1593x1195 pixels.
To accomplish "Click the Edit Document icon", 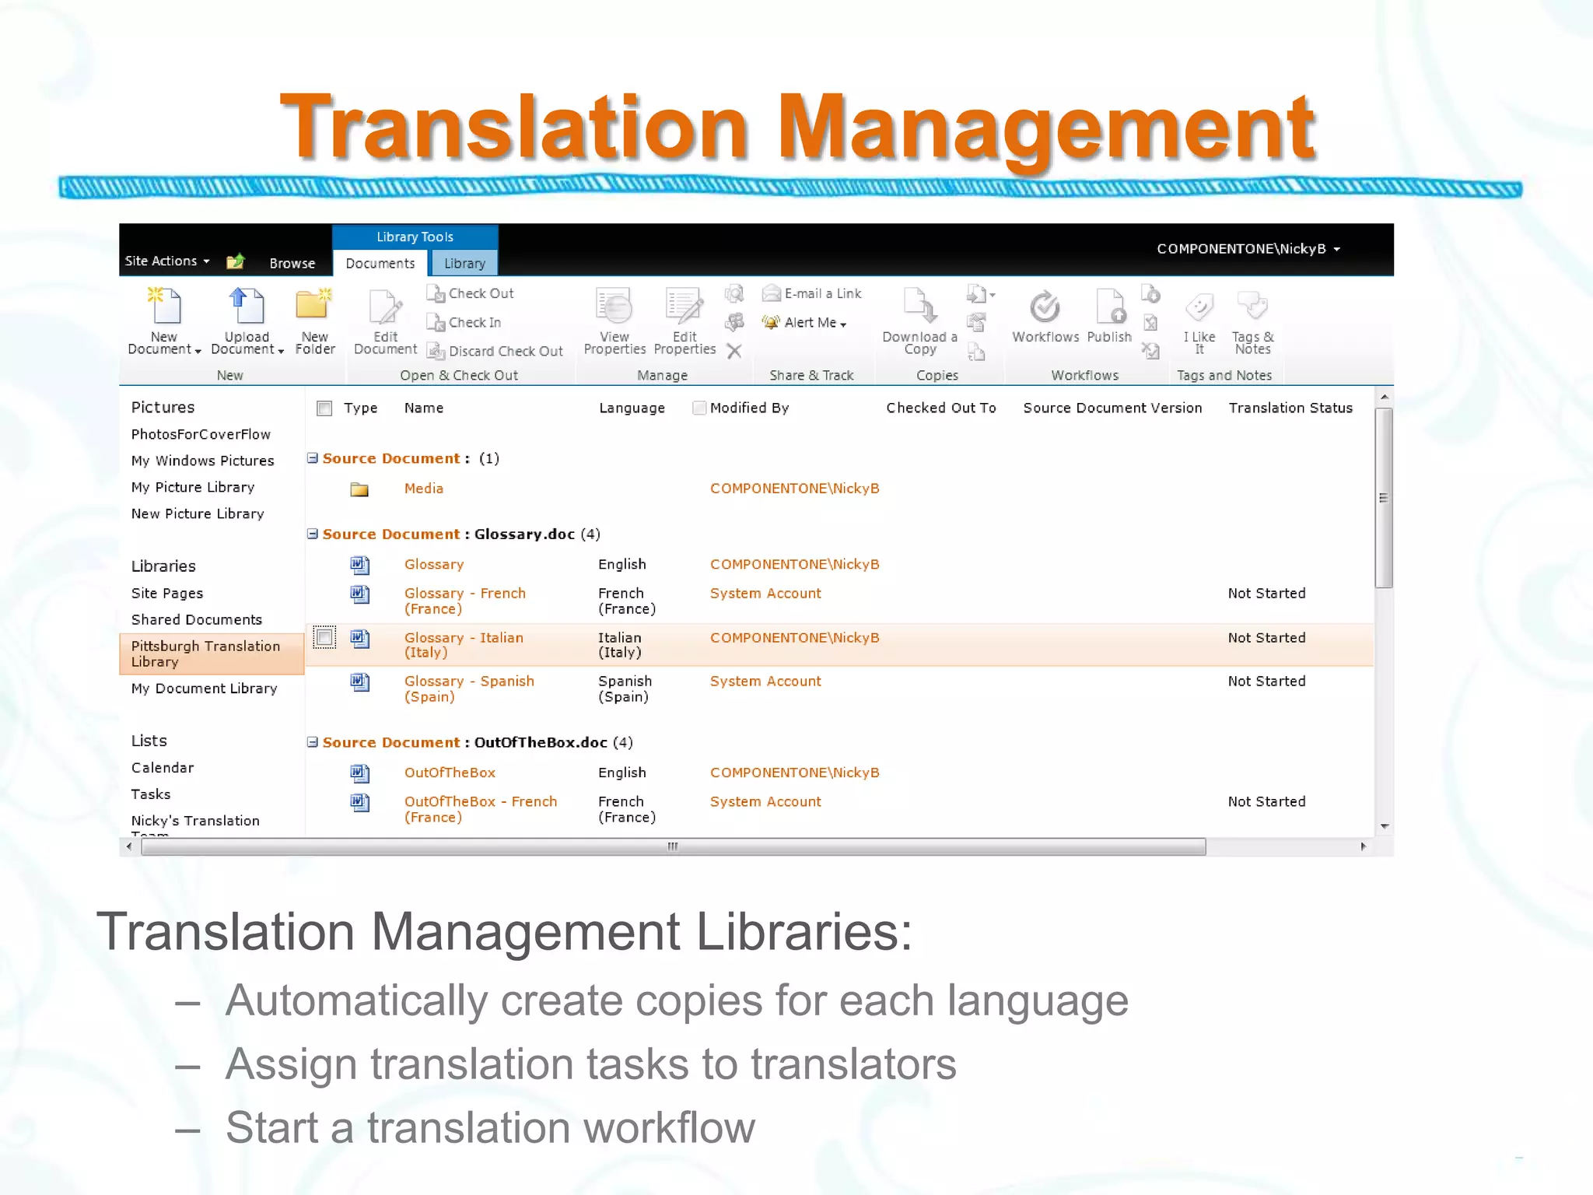I will [x=386, y=307].
